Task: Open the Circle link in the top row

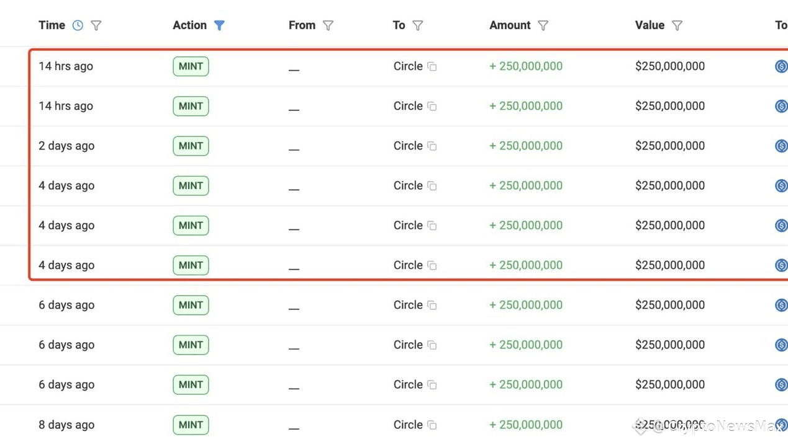Action: (x=408, y=66)
